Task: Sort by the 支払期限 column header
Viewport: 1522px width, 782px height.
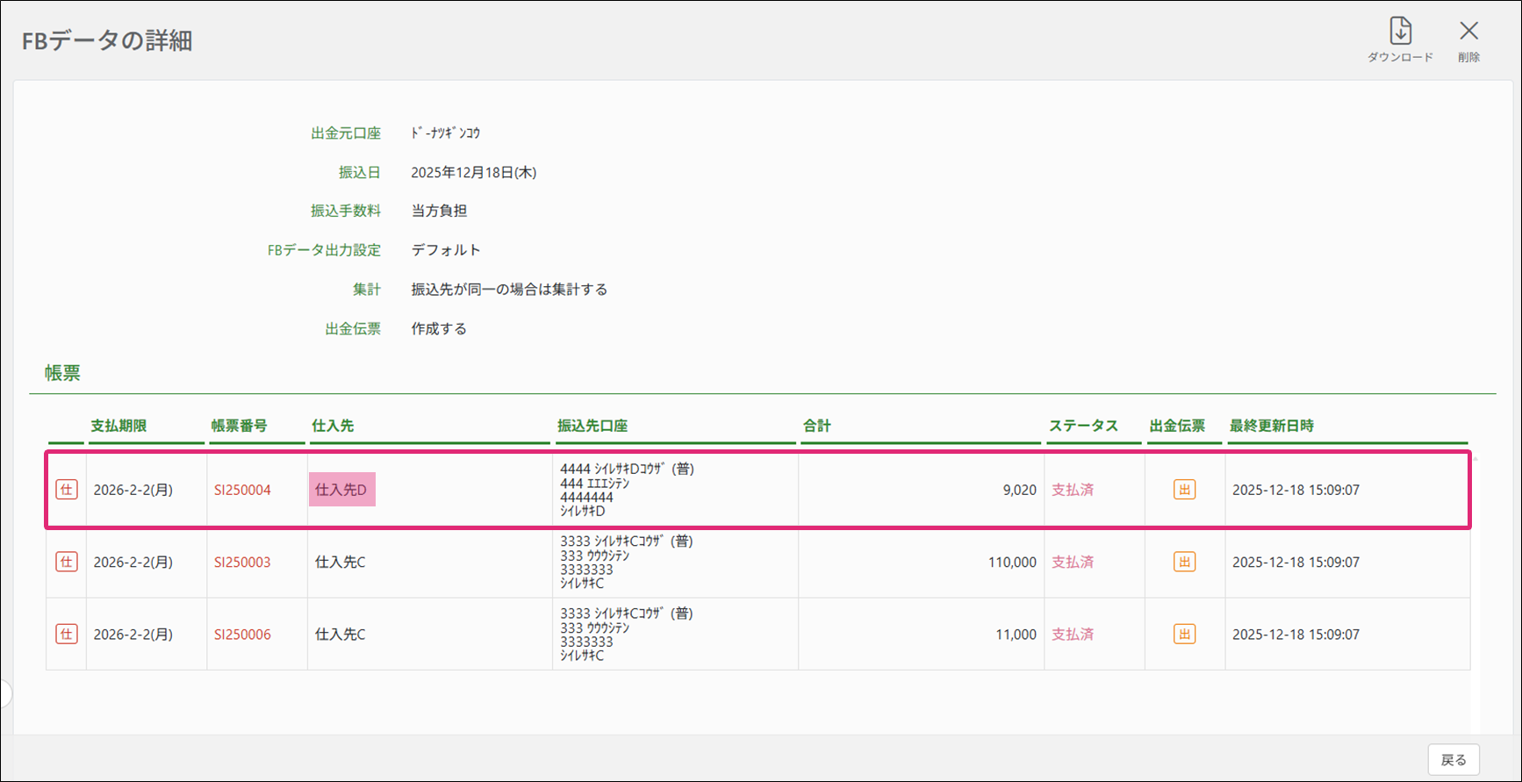Action: coord(118,426)
